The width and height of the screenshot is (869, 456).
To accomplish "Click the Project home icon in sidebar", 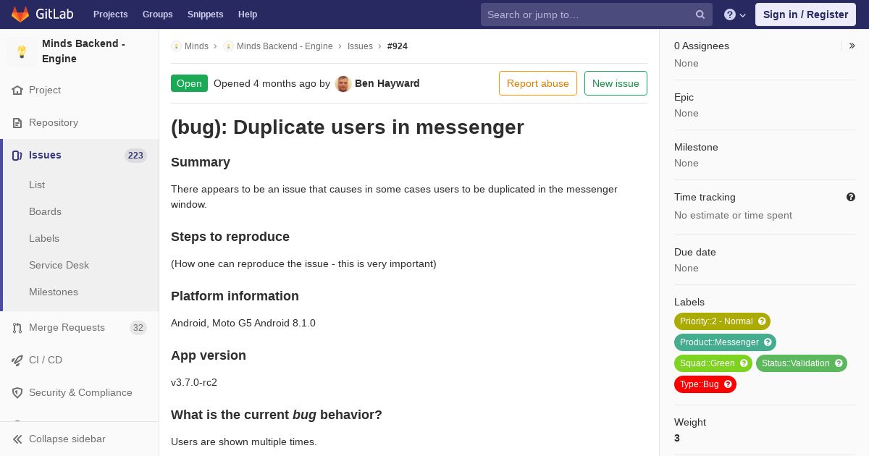I will pyautogui.click(x=17, y=90).
